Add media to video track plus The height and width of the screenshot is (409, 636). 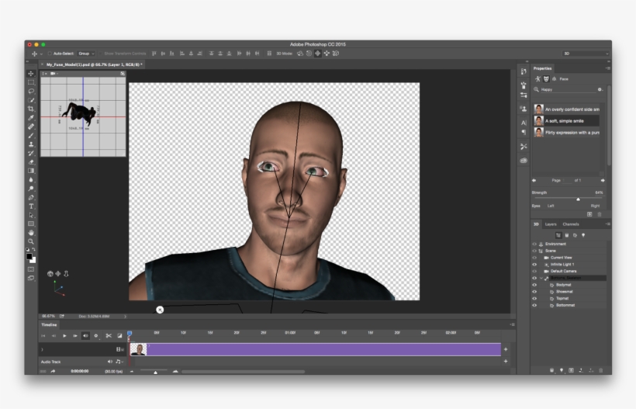coord(506,349)
